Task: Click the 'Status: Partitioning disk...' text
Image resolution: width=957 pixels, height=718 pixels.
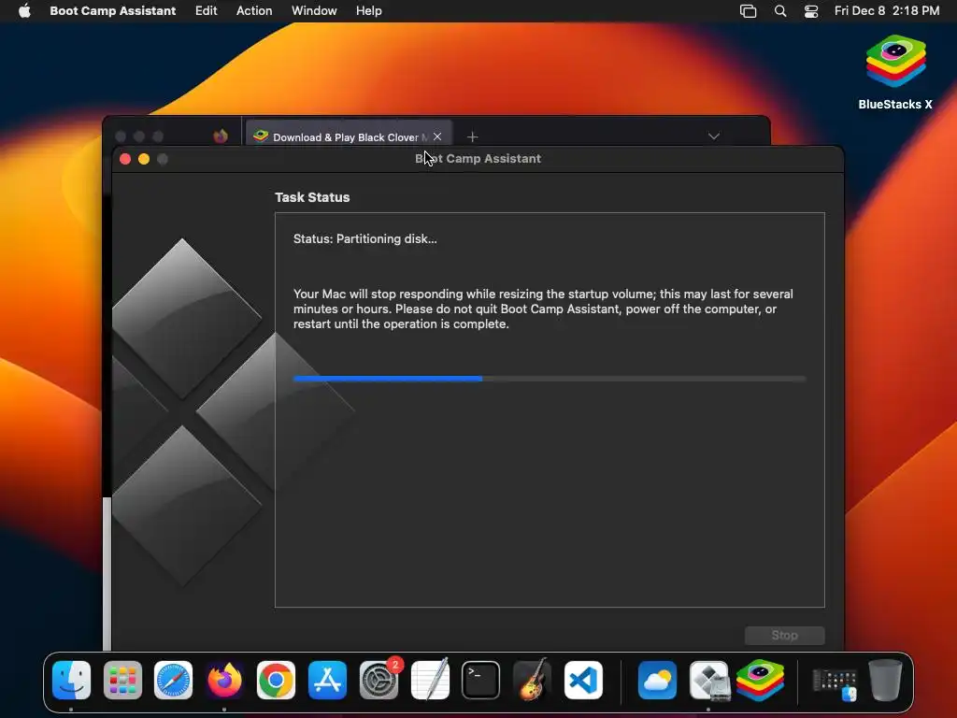Action: [365, 238]
